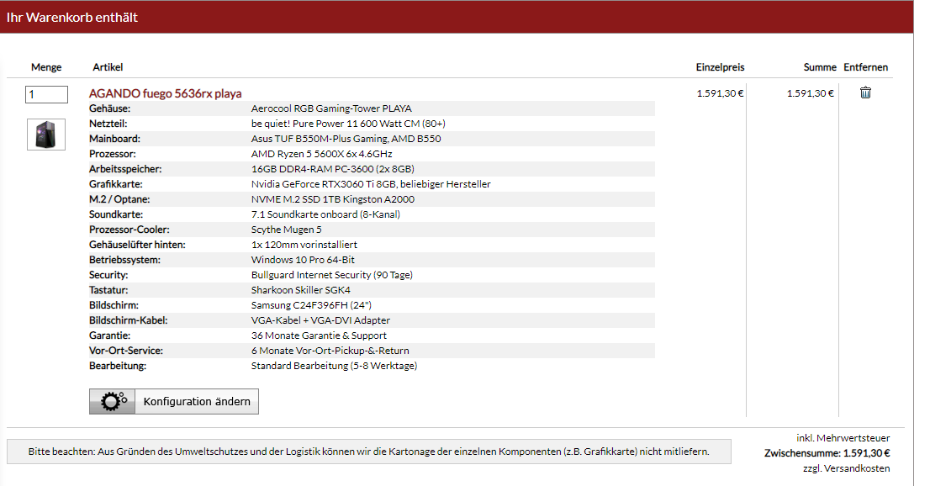Click the 1x 120mm vorinstalliert value

(x=304, y=245)
